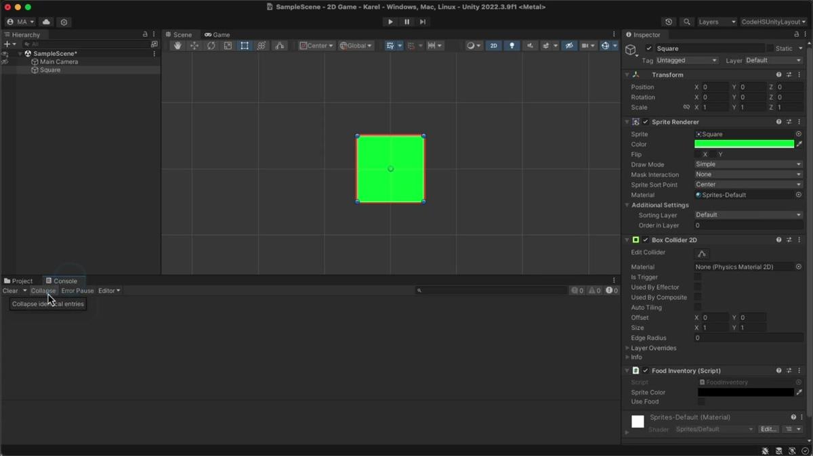
Task: Open the global Search icon
Action: pyautogui.click(x=686, y=22)
